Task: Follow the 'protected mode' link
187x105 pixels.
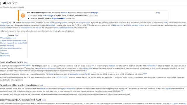Action: [x=87, y=68]
